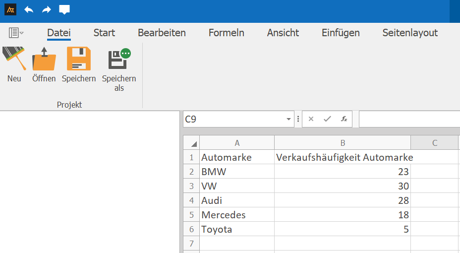Click the Neu new project icon
The image size is (460, 253).
pos(14,60)
